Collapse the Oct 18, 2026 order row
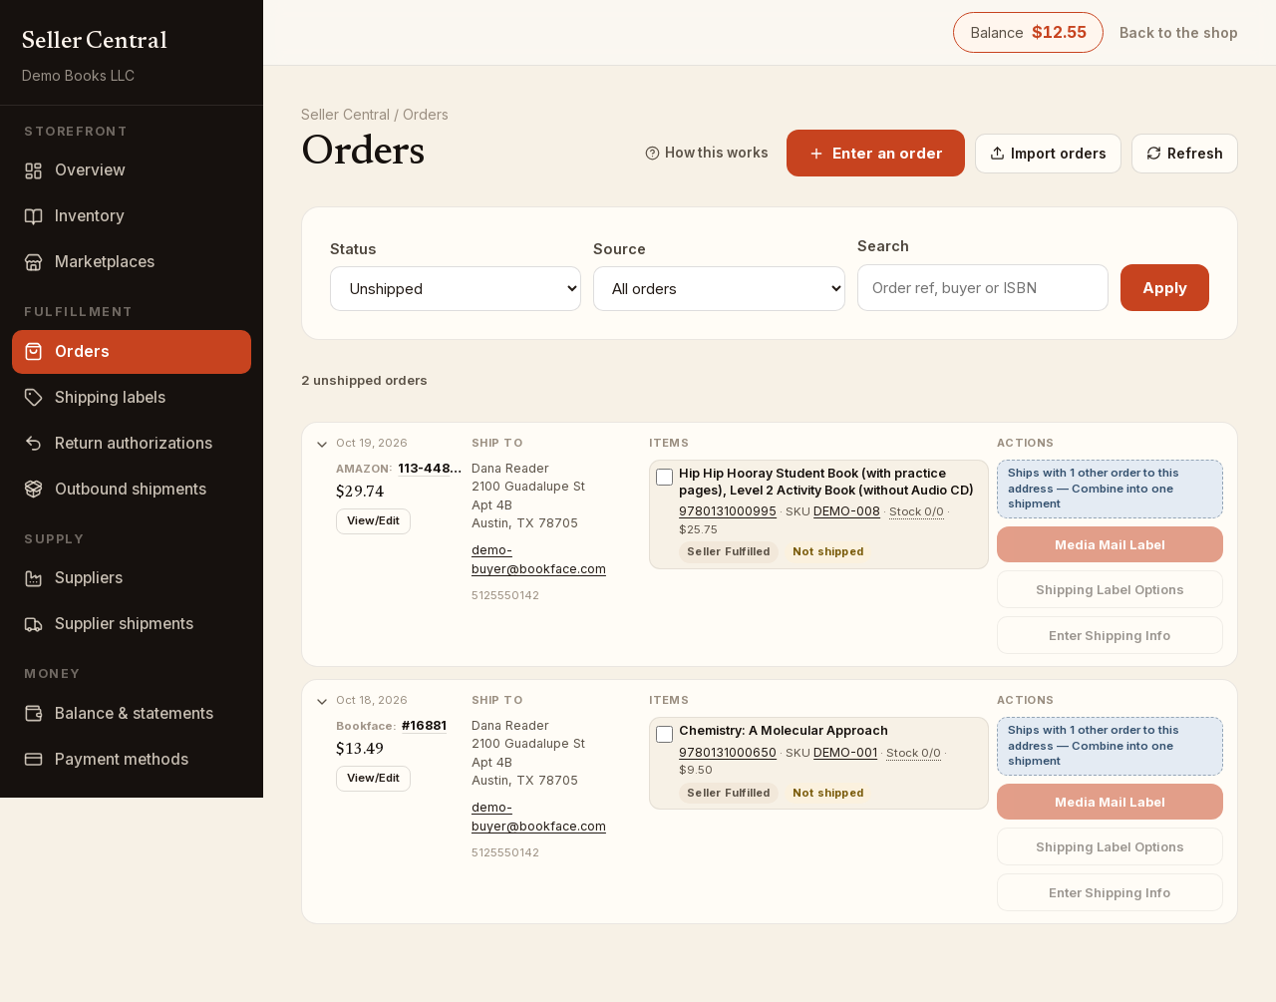 pyautogui.click(x=322, y=702)
